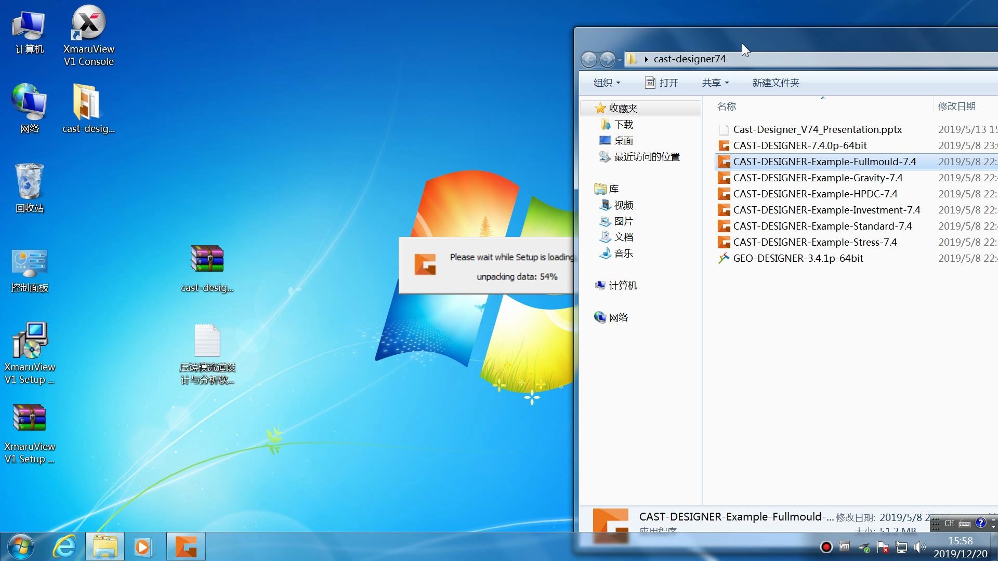The width and height of the screenshot is (998, 561).
Task: Open XmaruView V1 Console desktop shortcut
Action: tap(88, 36)
